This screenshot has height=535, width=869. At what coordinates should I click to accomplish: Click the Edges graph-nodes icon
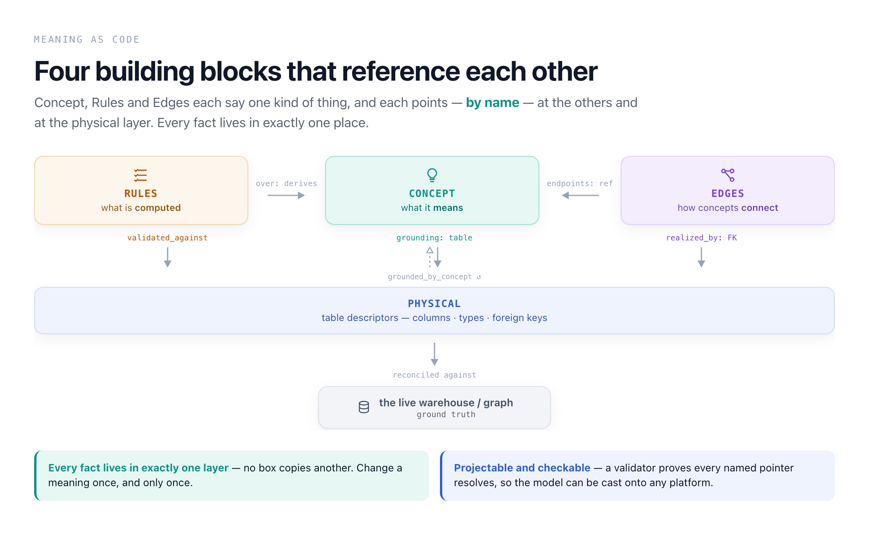pyautogui.click(x=728, y=175)
